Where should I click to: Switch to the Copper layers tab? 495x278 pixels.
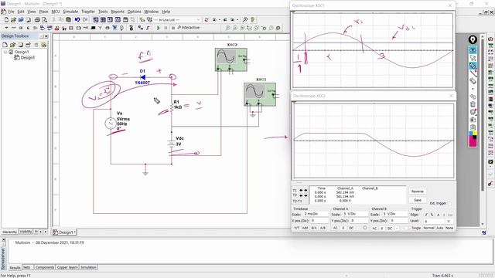(x=67, y=267)
